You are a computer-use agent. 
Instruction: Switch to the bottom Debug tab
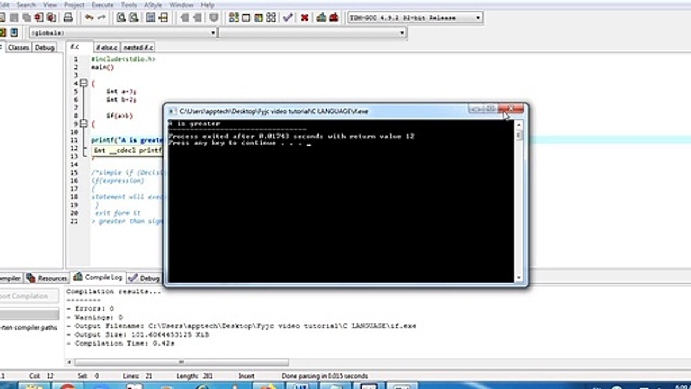click(x=144, y=278)
